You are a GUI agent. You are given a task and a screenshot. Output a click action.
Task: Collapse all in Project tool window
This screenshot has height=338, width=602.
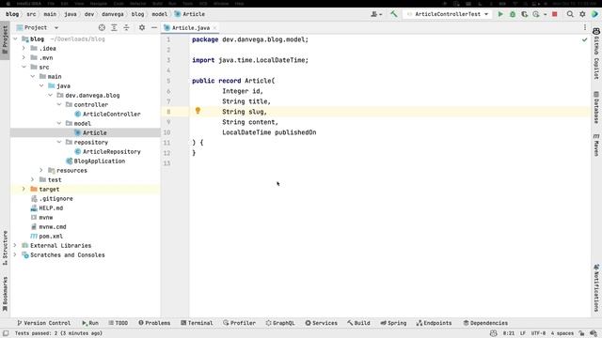pyautogui.click(x=126, y=27)
